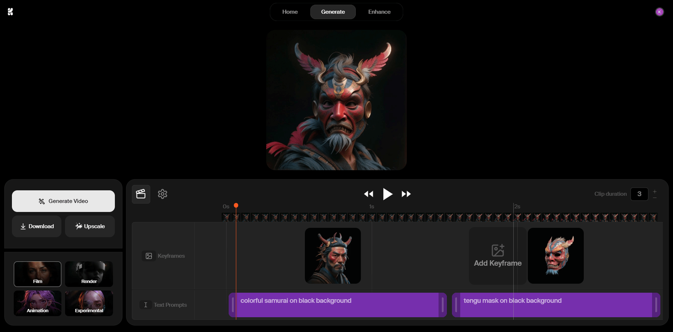Click the 2s timeline ruler label

517,207
